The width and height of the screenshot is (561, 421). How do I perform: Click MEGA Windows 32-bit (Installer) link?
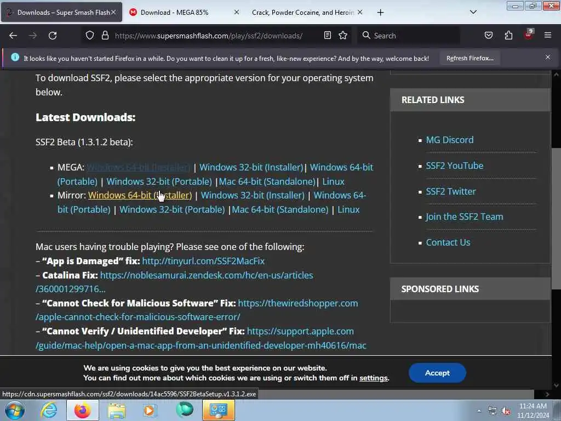coord(251,167)
